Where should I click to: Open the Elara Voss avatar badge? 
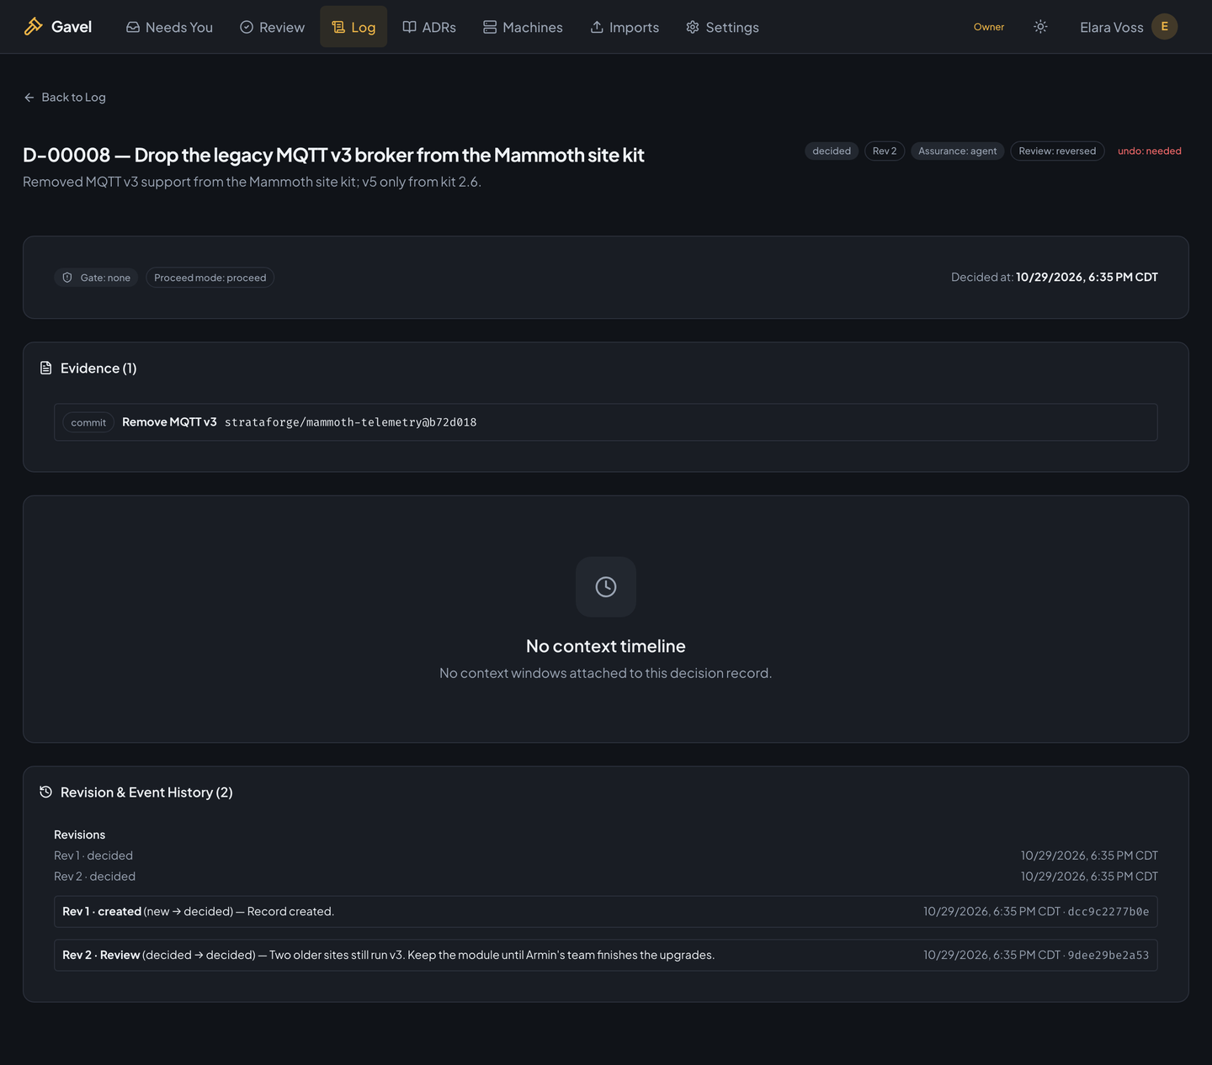[x=1164, y=27]
